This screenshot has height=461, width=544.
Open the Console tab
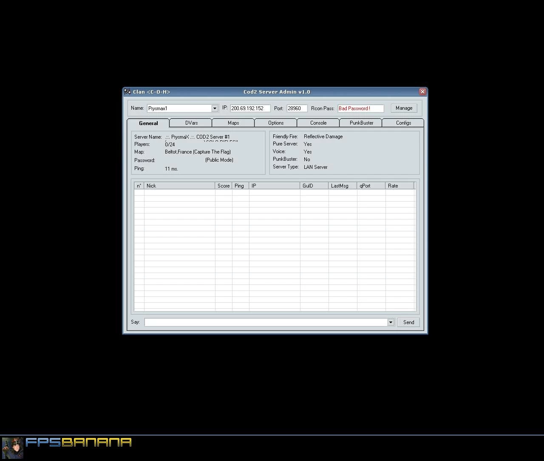click(318, 123)
